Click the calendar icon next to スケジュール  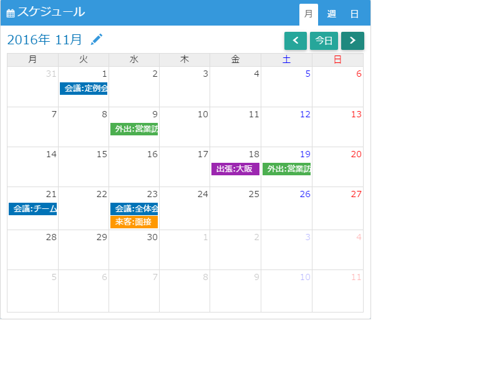point(11,13)
